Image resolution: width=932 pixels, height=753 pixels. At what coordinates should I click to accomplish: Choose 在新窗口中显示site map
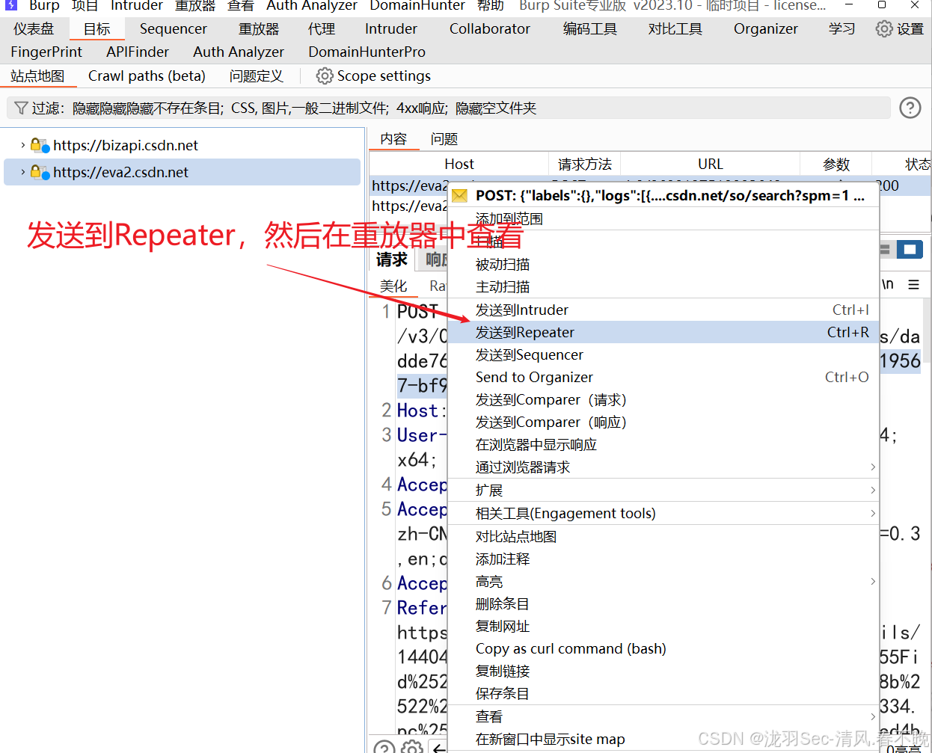(x=663, y=739)
